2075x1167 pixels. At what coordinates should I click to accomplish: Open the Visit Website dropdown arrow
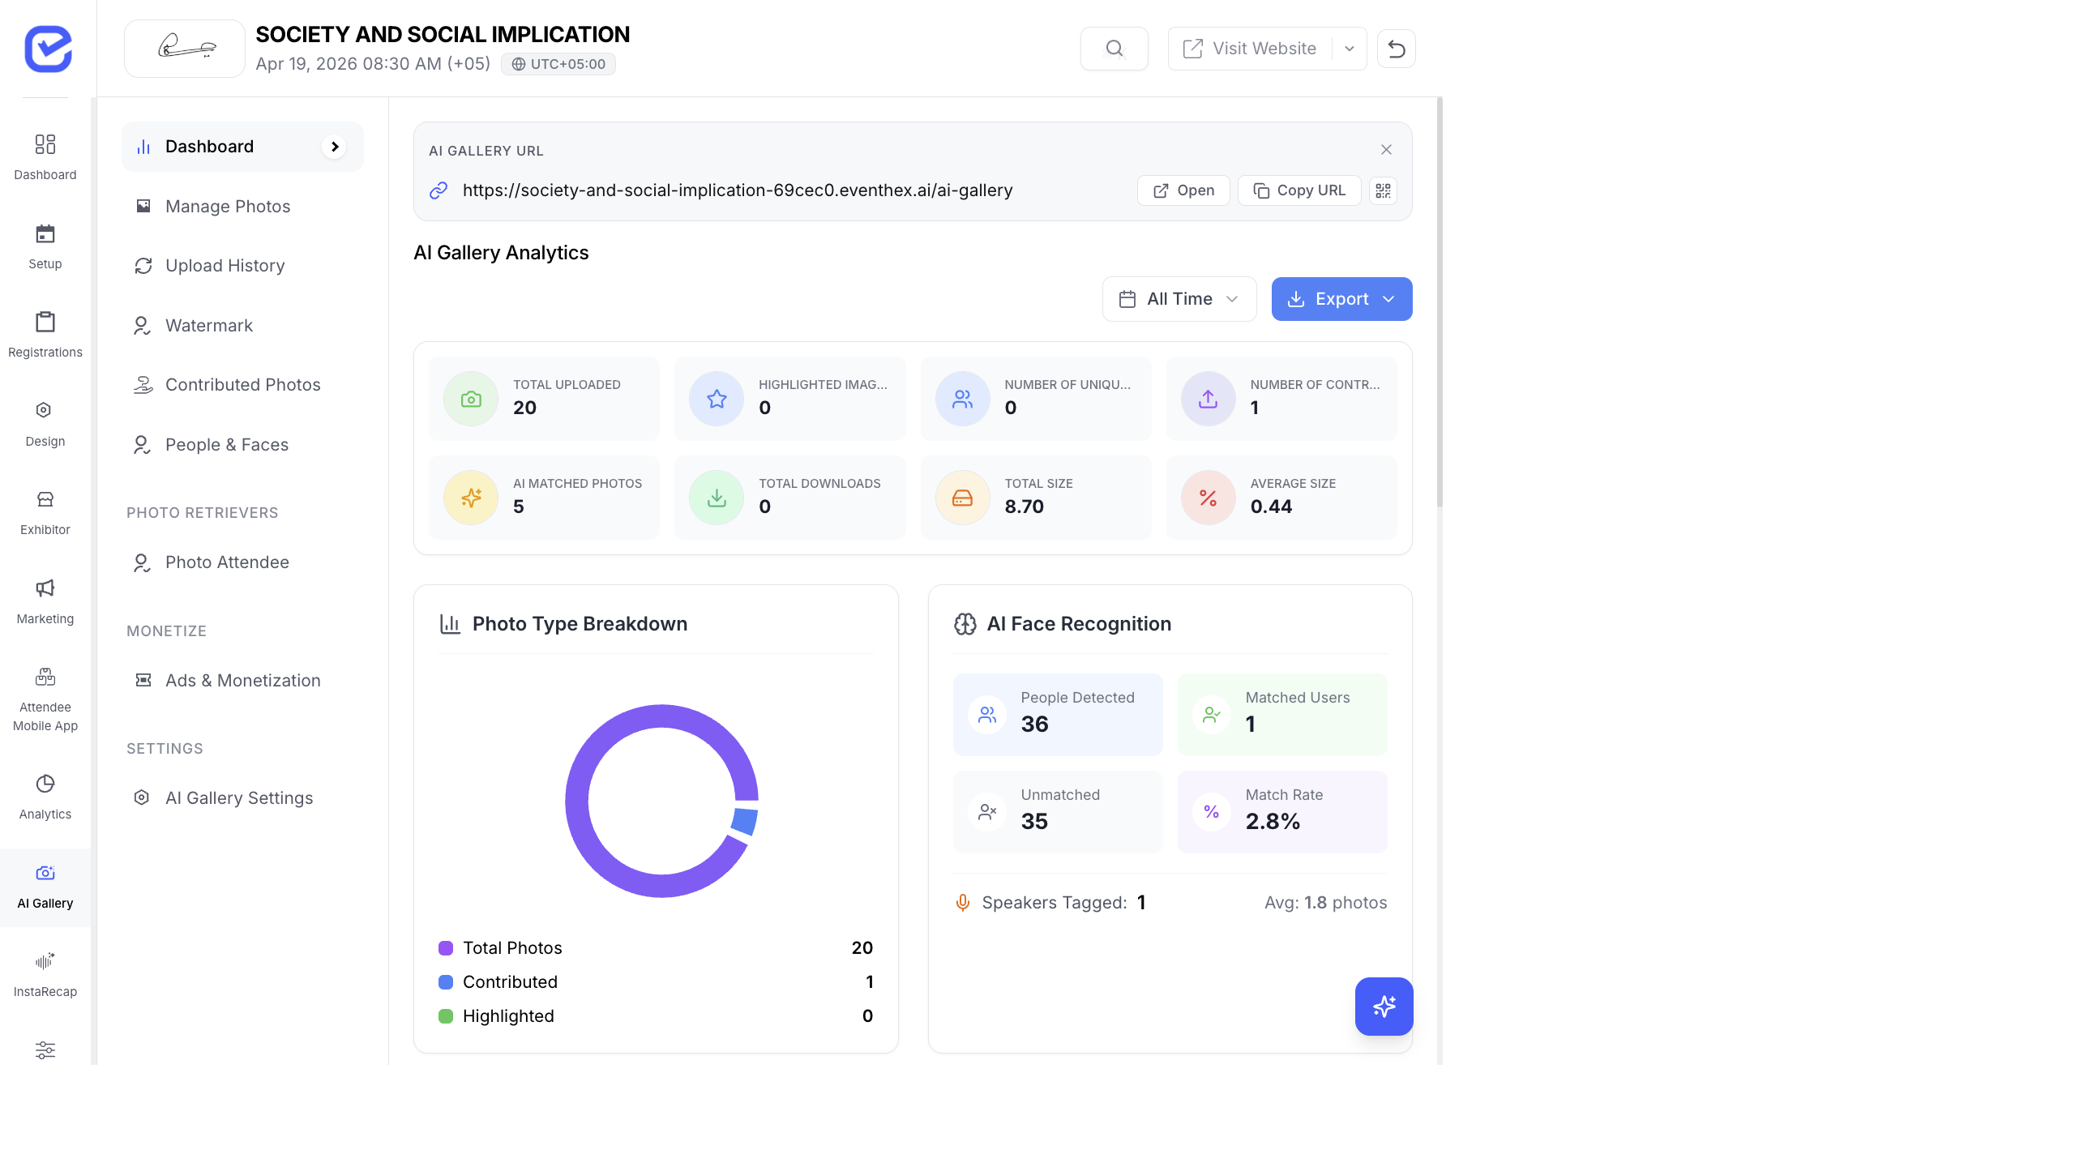[1349, 48]
